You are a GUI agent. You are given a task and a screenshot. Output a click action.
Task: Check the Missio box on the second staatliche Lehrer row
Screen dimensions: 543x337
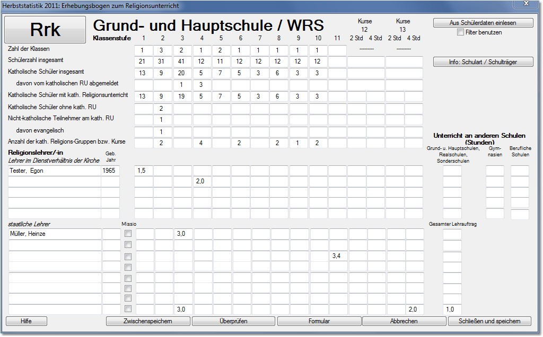(x=127, y=243)
